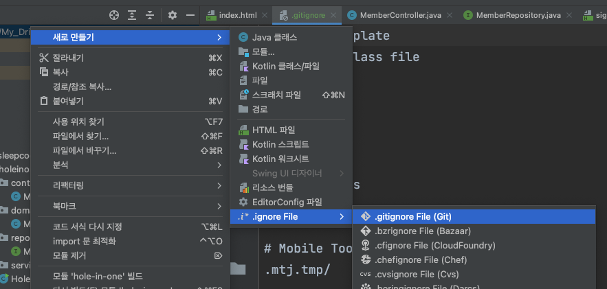The width and height of the screenshot is (607, 289).
Task: Click the 파일 file icon
Action: 243,81
